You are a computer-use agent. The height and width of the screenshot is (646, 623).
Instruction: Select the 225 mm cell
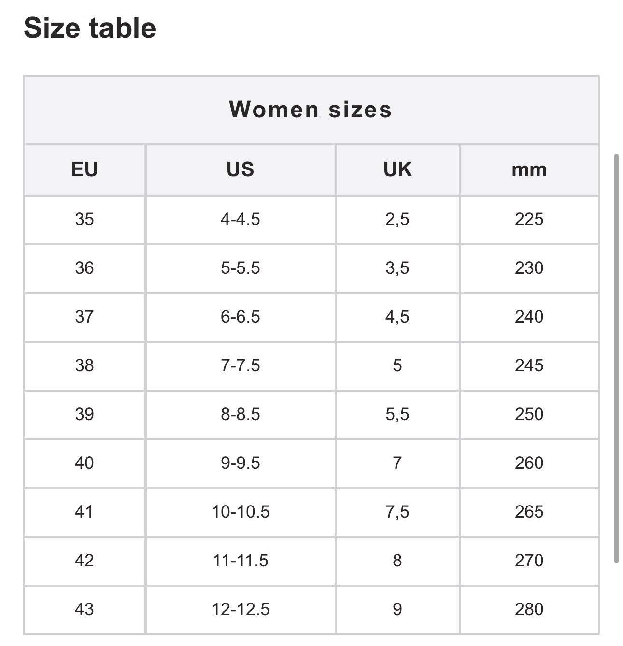pyautogui.click(x=529, y=220)
